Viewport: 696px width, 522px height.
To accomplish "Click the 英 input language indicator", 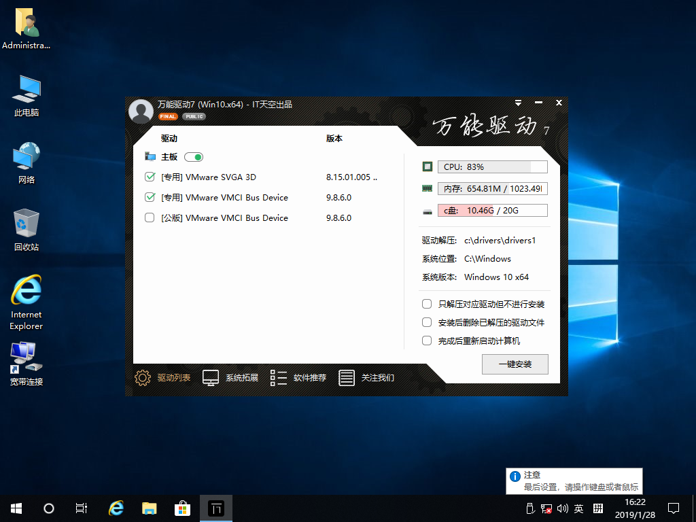I will pos(579,508).
